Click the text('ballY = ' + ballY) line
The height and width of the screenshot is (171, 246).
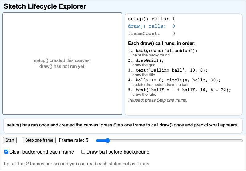(x=180, y=90)
